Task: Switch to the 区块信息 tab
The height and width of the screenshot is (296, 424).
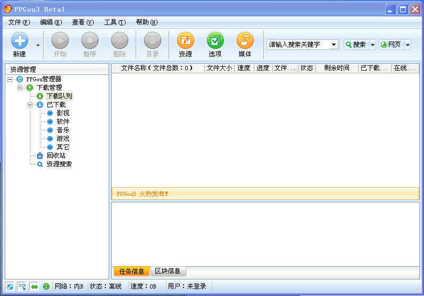Action: coord(168,271)
